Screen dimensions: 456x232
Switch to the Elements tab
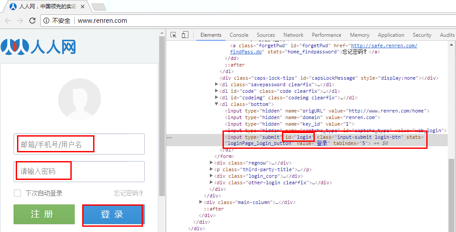pos(211,35)
